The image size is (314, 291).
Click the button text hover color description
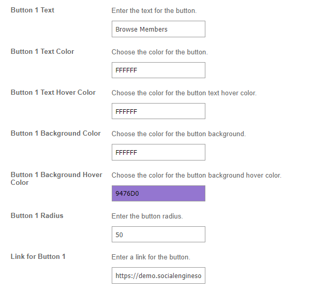tap(184, 93)
